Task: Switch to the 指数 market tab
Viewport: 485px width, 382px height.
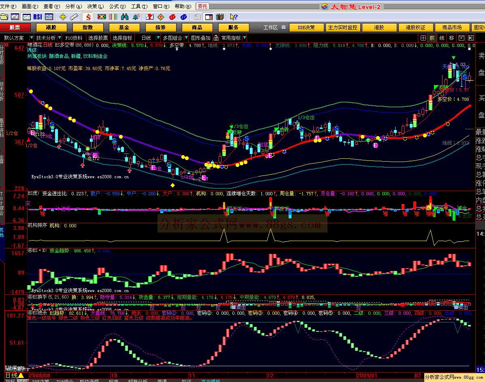Action: point(87,28)
